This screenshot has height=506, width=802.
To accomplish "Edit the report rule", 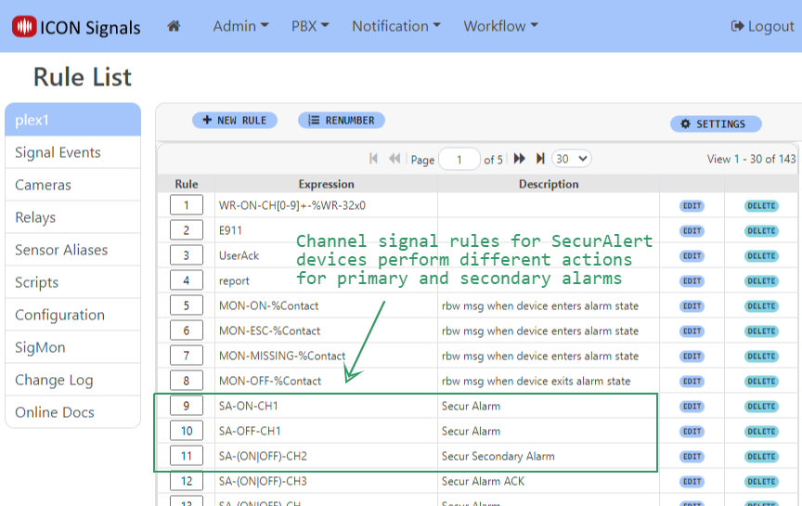I will pos(692,281).
